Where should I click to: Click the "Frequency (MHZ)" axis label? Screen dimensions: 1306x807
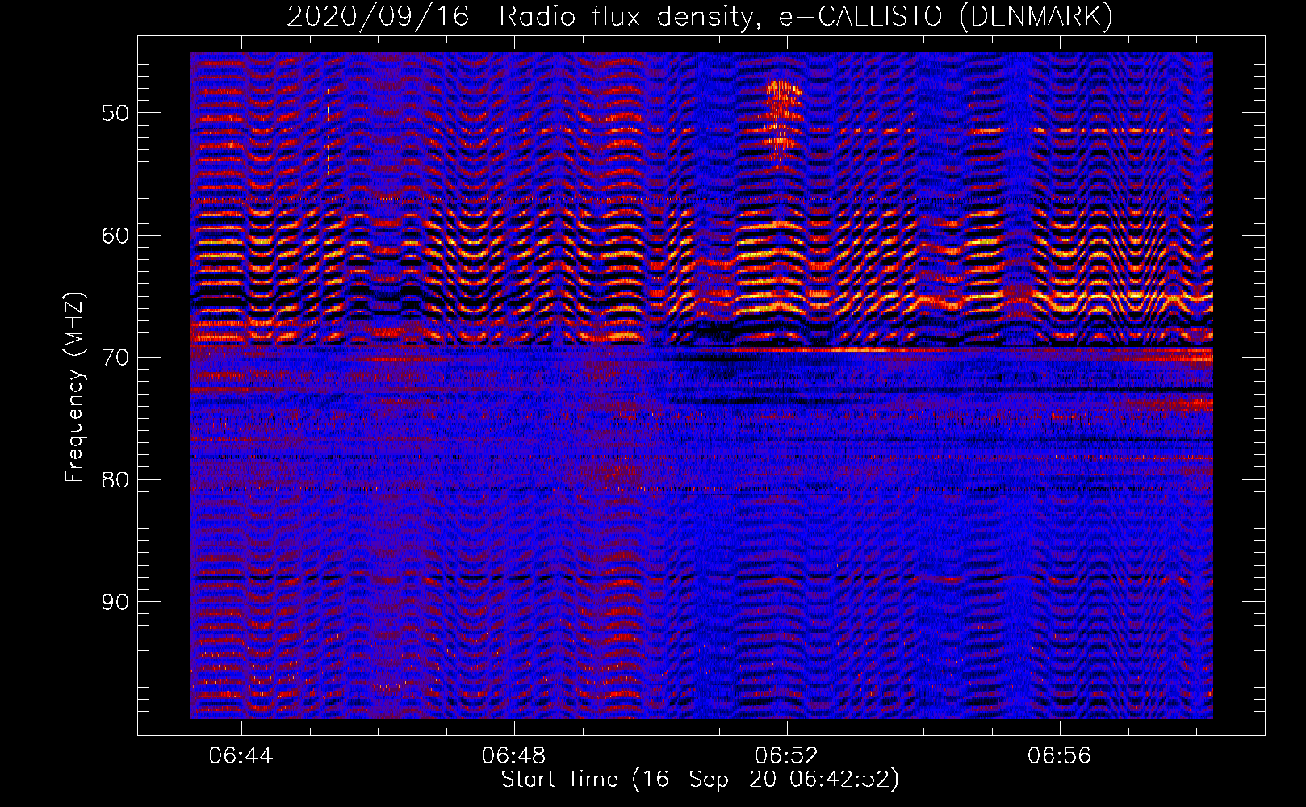[x=74, y=387]
